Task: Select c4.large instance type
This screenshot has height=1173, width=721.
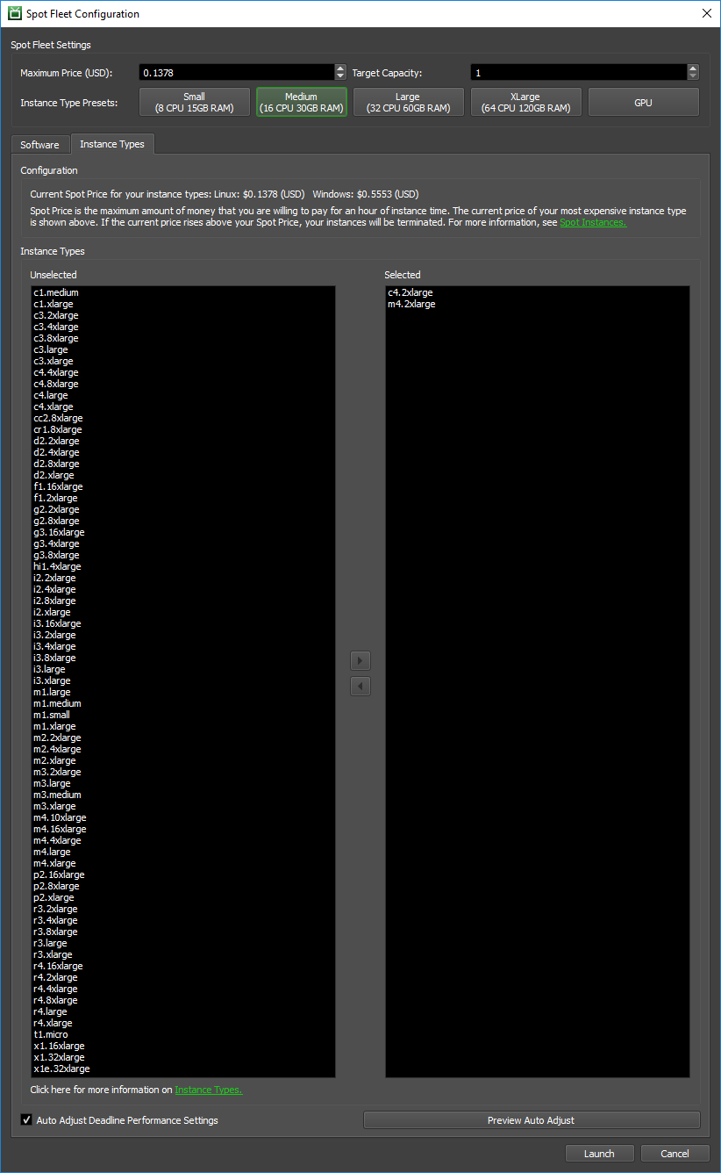Action: point(183,395)
